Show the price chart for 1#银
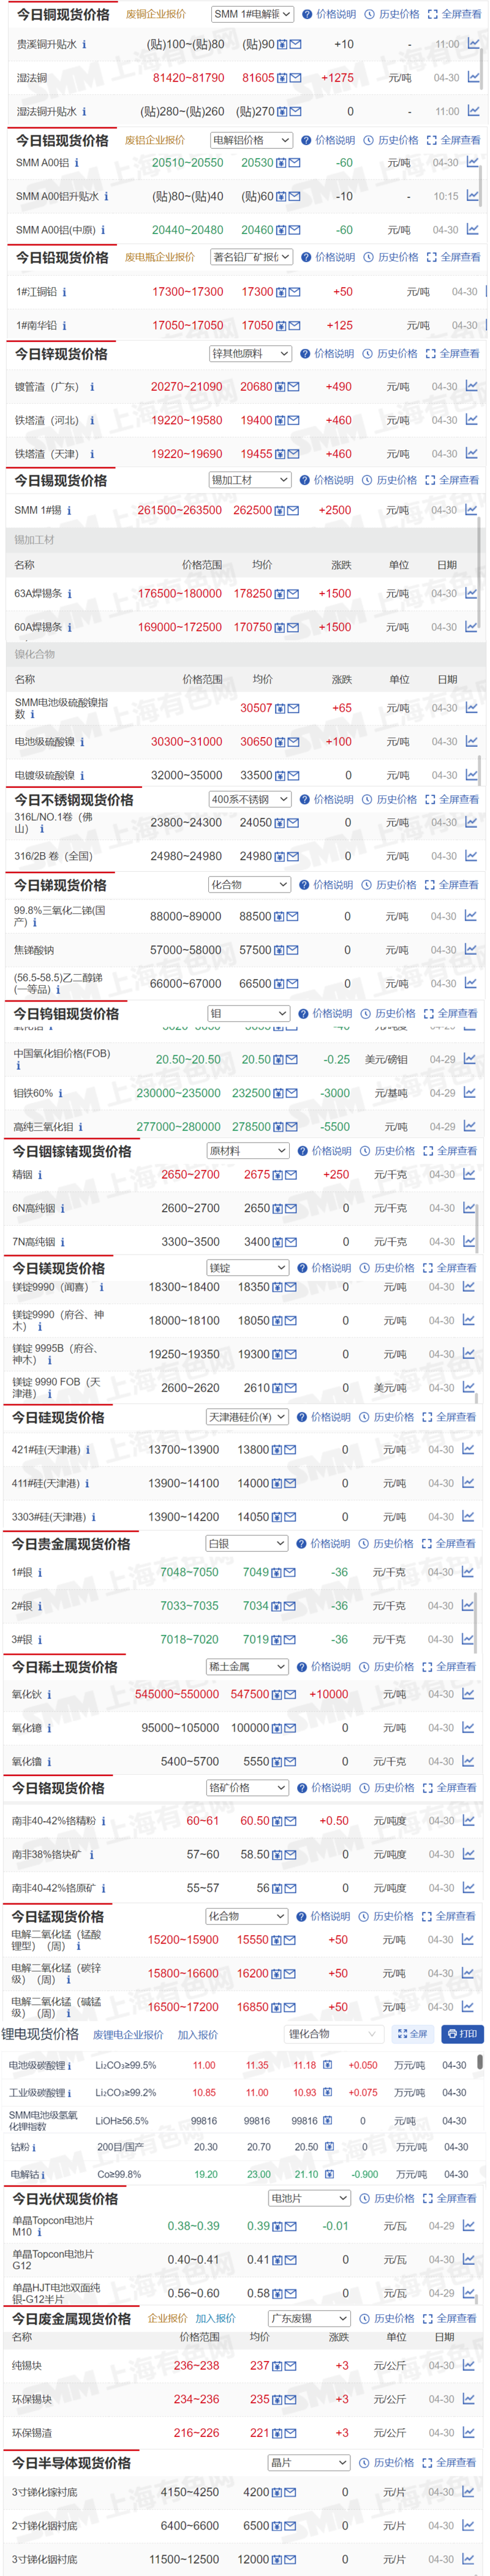 click(468, 1572)
